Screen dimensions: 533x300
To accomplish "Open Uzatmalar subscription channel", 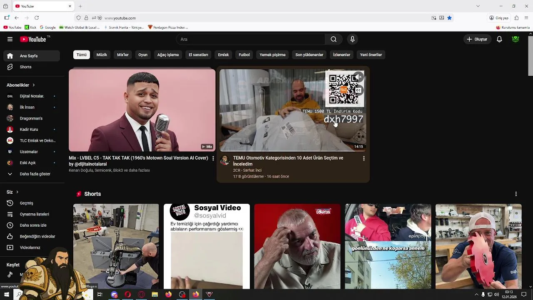I will coord(32,152).
